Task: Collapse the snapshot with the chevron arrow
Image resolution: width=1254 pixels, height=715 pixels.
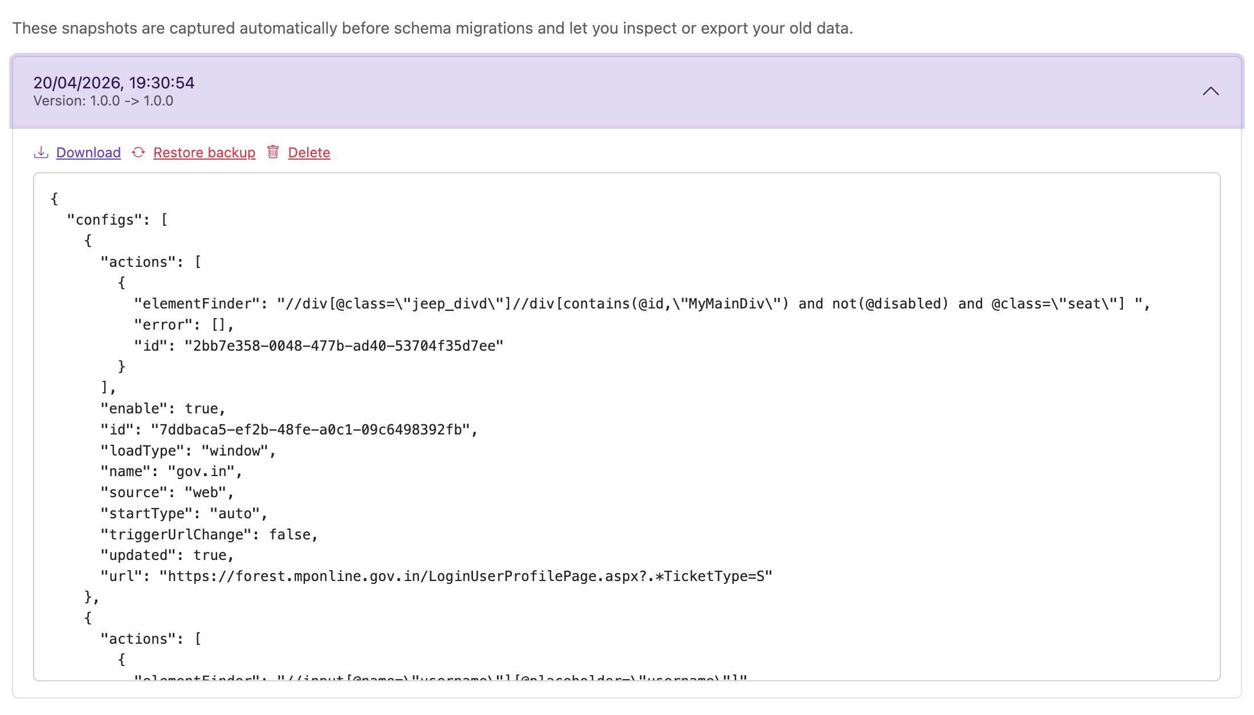Action: 1211,91
